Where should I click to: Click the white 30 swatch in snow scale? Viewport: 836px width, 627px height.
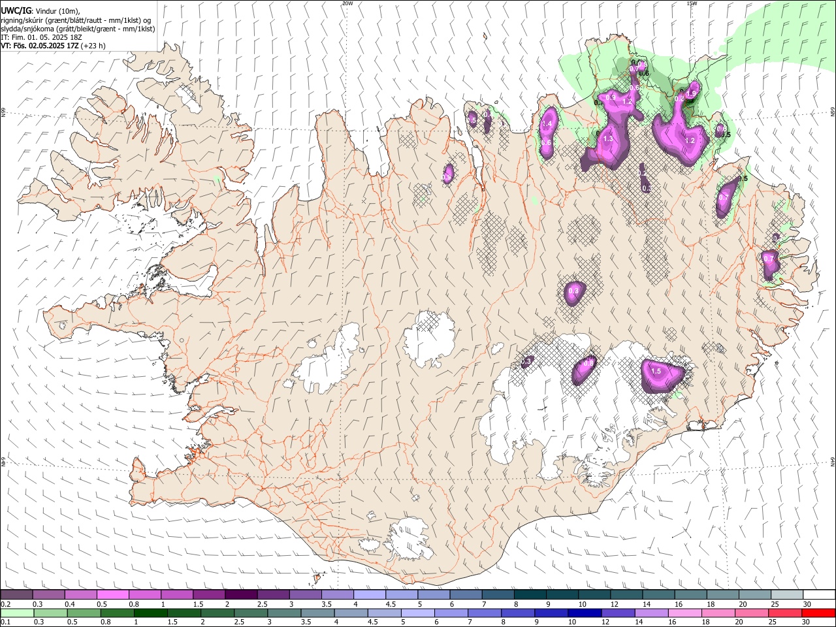point(819,595)
